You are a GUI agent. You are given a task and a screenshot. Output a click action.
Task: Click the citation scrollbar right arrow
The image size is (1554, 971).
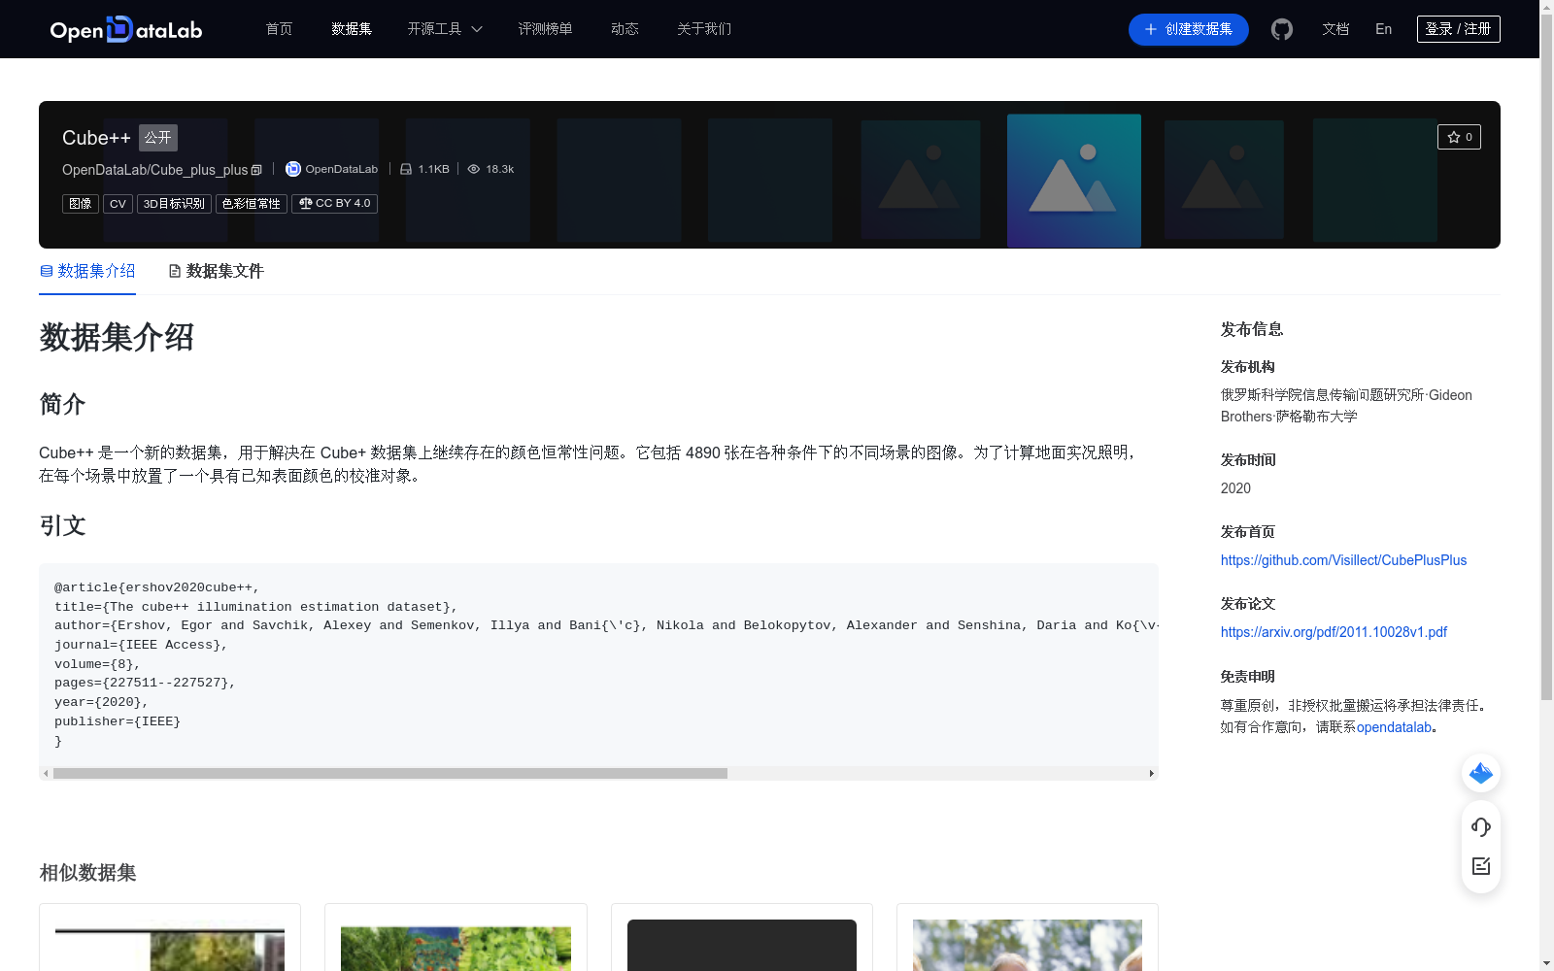click(1152, 774)
